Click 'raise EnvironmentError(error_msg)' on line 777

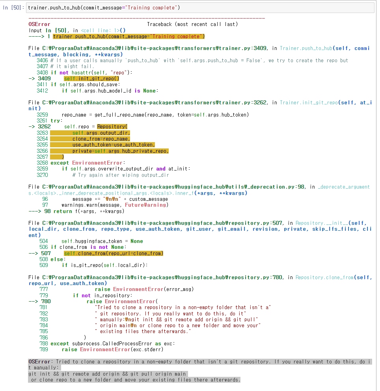pos(144,289)
